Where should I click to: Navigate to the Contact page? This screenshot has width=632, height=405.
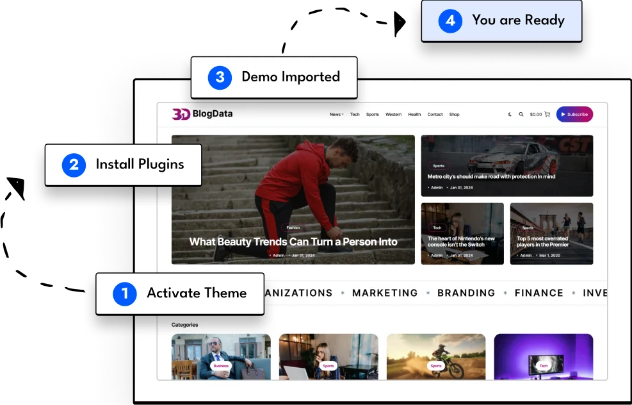click(x=435, y=115)
